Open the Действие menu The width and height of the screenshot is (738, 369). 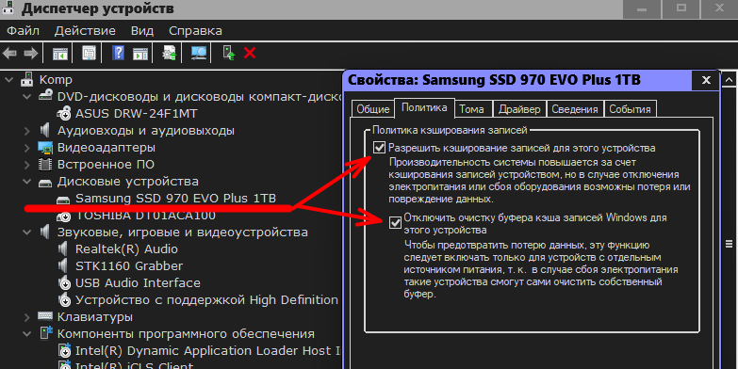(x=85, y=31)
